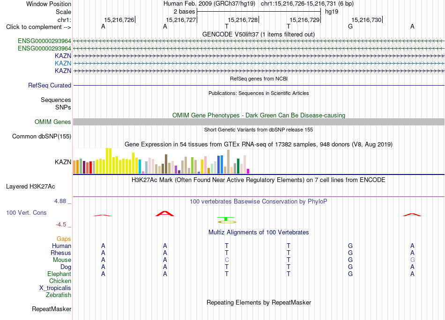Click the green bar in GTEx expression chart
Image resolution: width=445 pixels, height=320 pixels.
pos(238,166)
